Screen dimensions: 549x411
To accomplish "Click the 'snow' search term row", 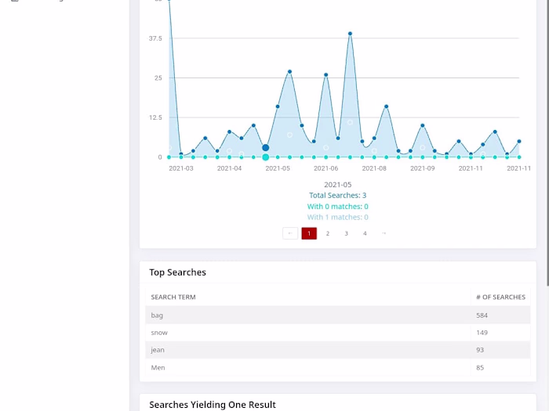I will click(x=338, y=333).
